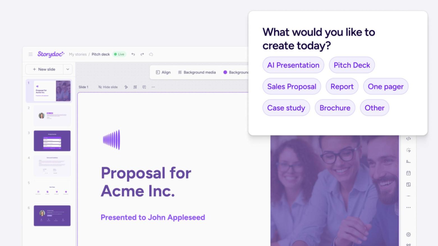Open the slide options via the ellipsis menu
The image size is (438, 246).
[x=153, y=87]
